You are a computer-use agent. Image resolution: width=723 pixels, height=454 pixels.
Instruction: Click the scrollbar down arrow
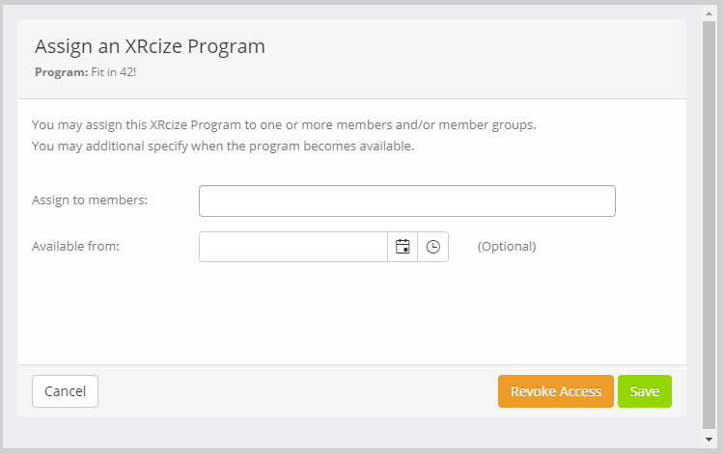click(x=709, y=440)
